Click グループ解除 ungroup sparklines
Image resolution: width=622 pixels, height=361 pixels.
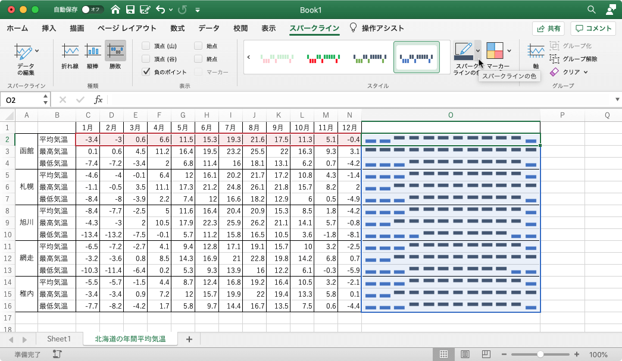(x=574, y=59)
